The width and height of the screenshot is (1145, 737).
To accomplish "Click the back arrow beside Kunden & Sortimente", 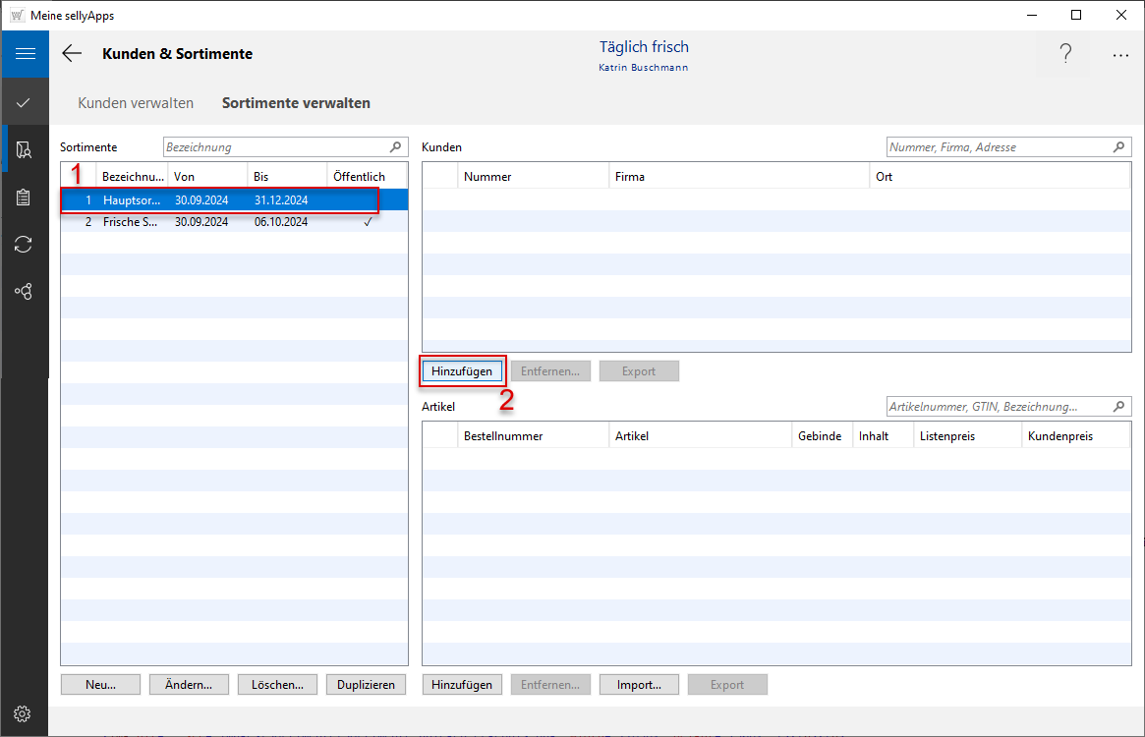I will pyautogui.click(x=72, y=54).
